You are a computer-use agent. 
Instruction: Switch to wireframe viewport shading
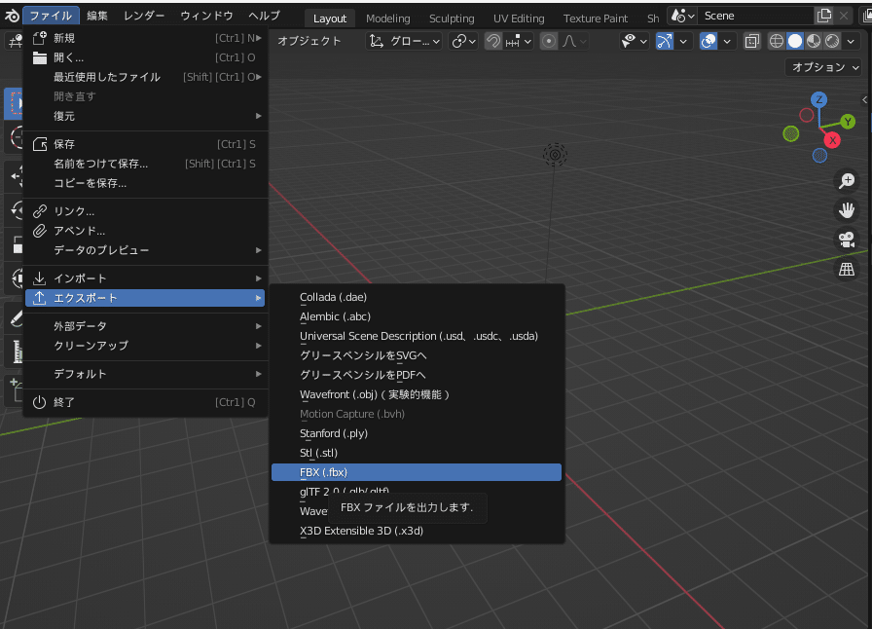click(777, 41)
